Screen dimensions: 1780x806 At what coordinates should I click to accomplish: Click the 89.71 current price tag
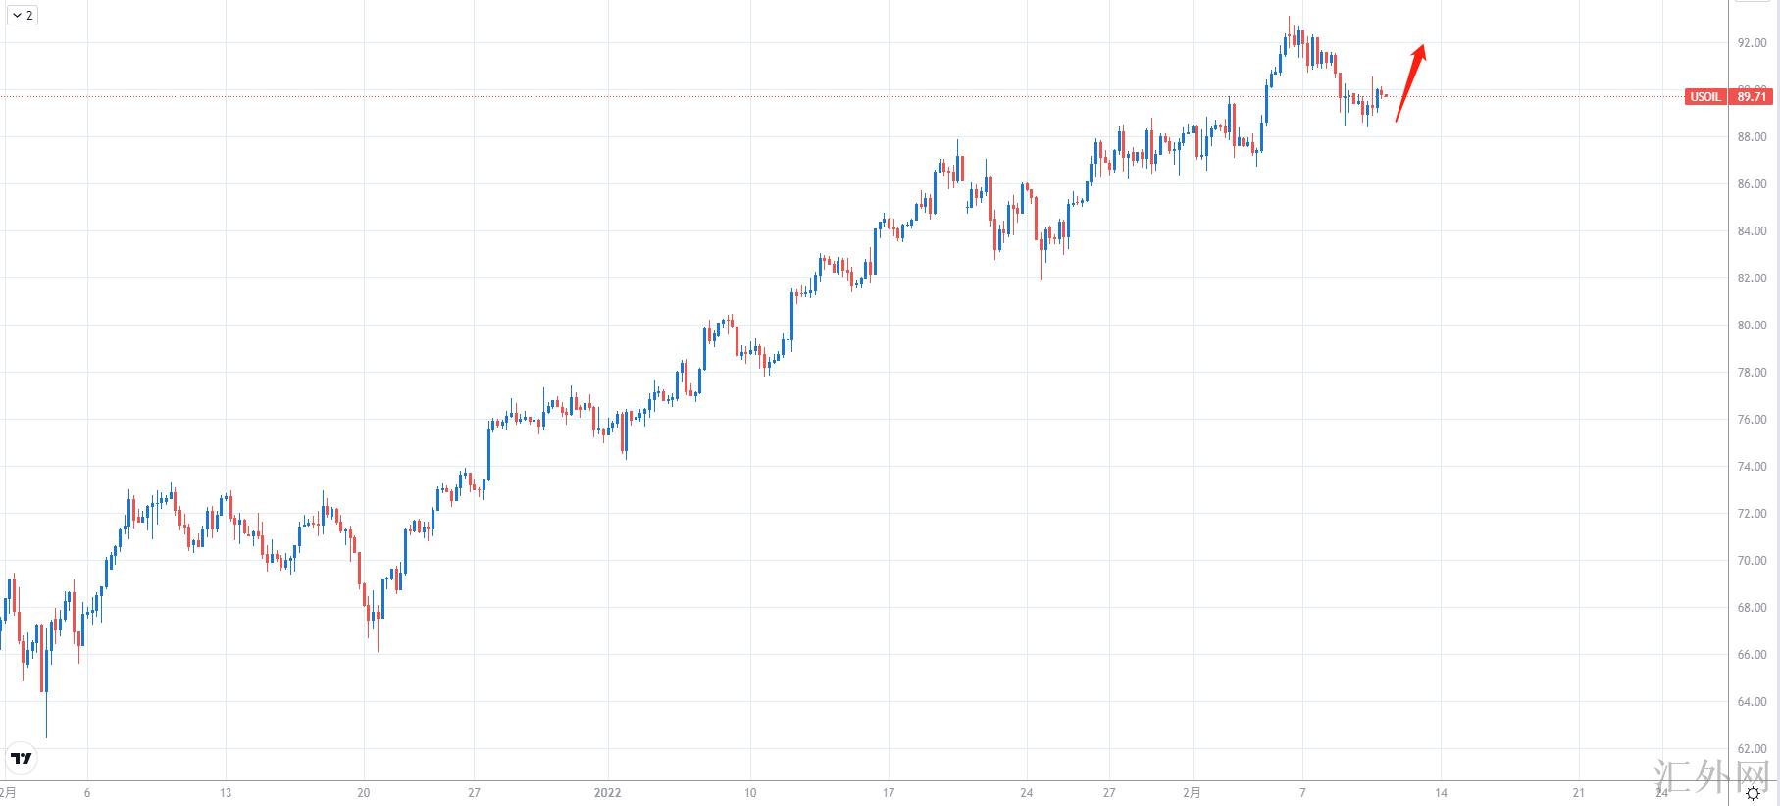point(1751,97)
